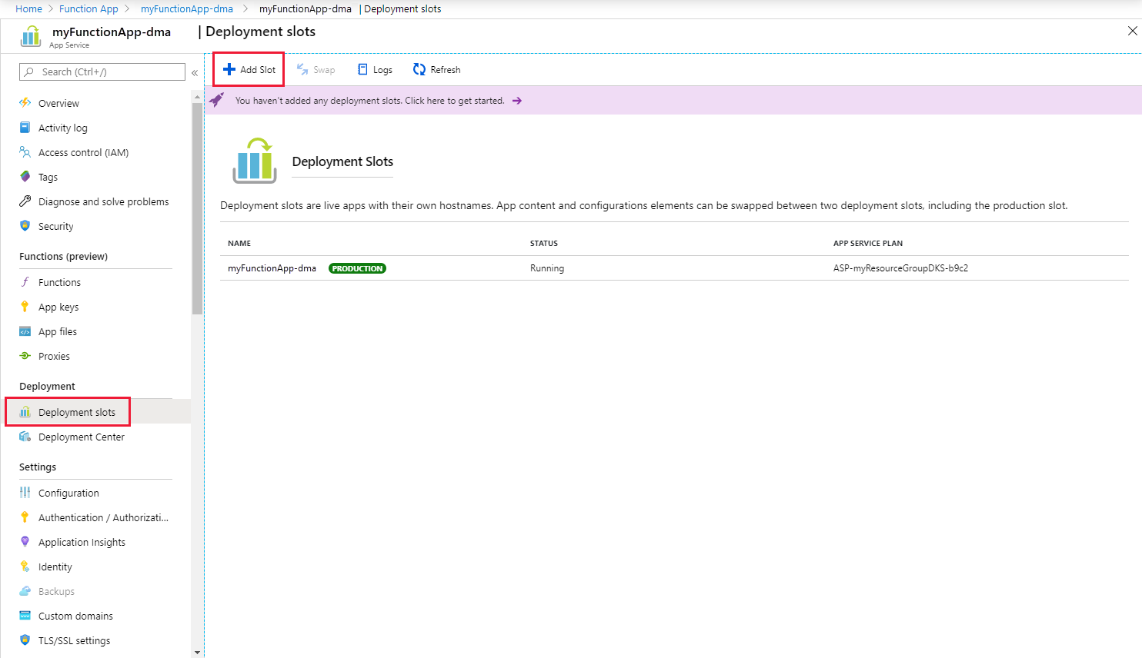
Task: Open App keys in the sidebar
Action: pos(58,307)
